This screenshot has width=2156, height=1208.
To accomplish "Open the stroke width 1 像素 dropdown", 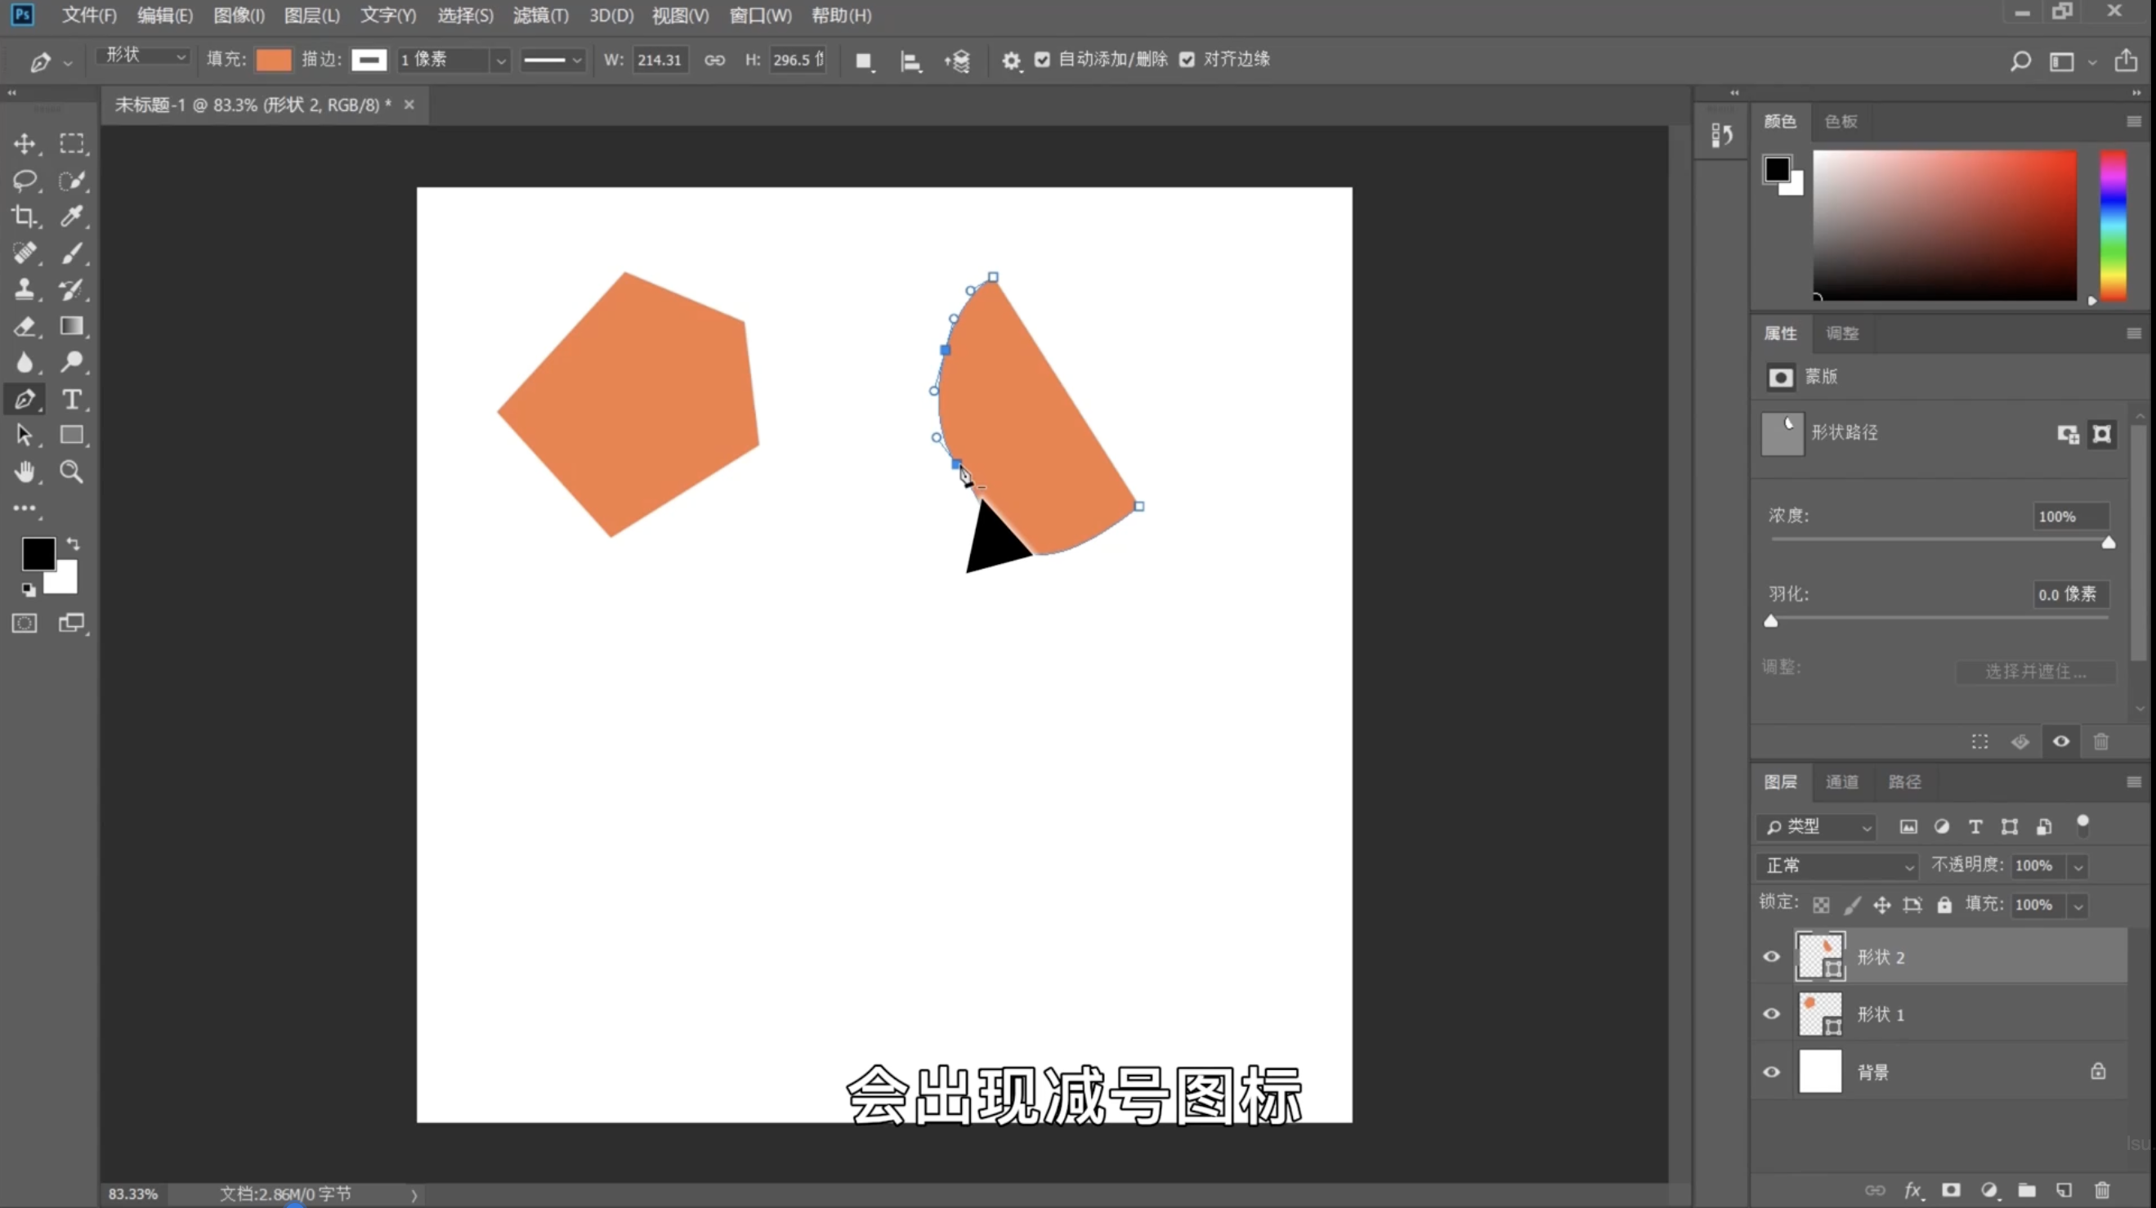I will pos(499,60).
